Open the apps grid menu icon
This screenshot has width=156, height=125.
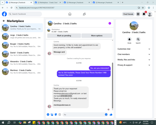click(x=138, y=14)
